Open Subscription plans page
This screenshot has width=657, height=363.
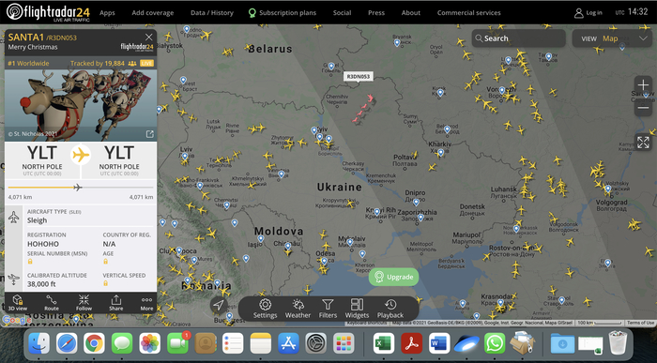coord(283,13)
